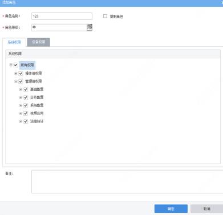Click the 确定 confirm button
Viewport: 223px width, 215px height.
[x=171, y=209]
